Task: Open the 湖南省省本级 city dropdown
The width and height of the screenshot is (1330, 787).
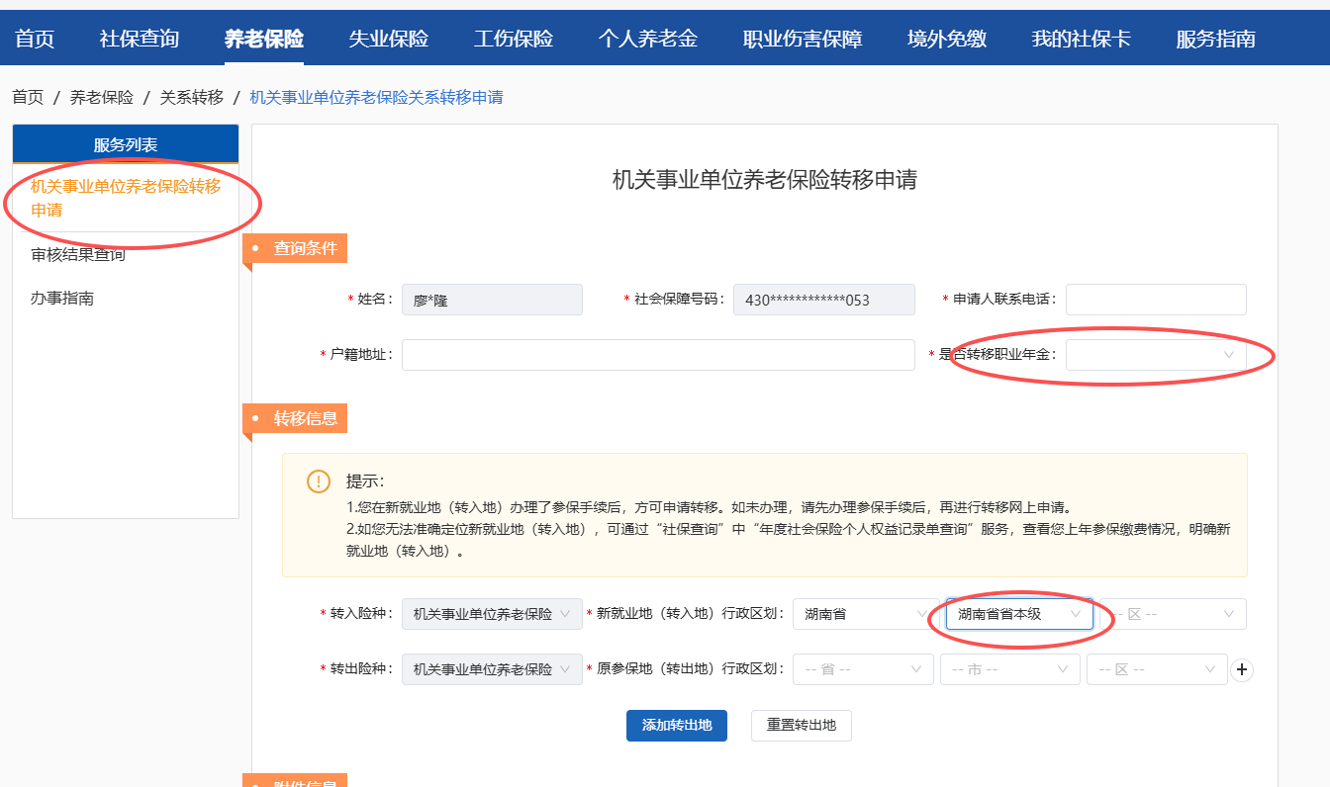Action: tap(1018, 614)
